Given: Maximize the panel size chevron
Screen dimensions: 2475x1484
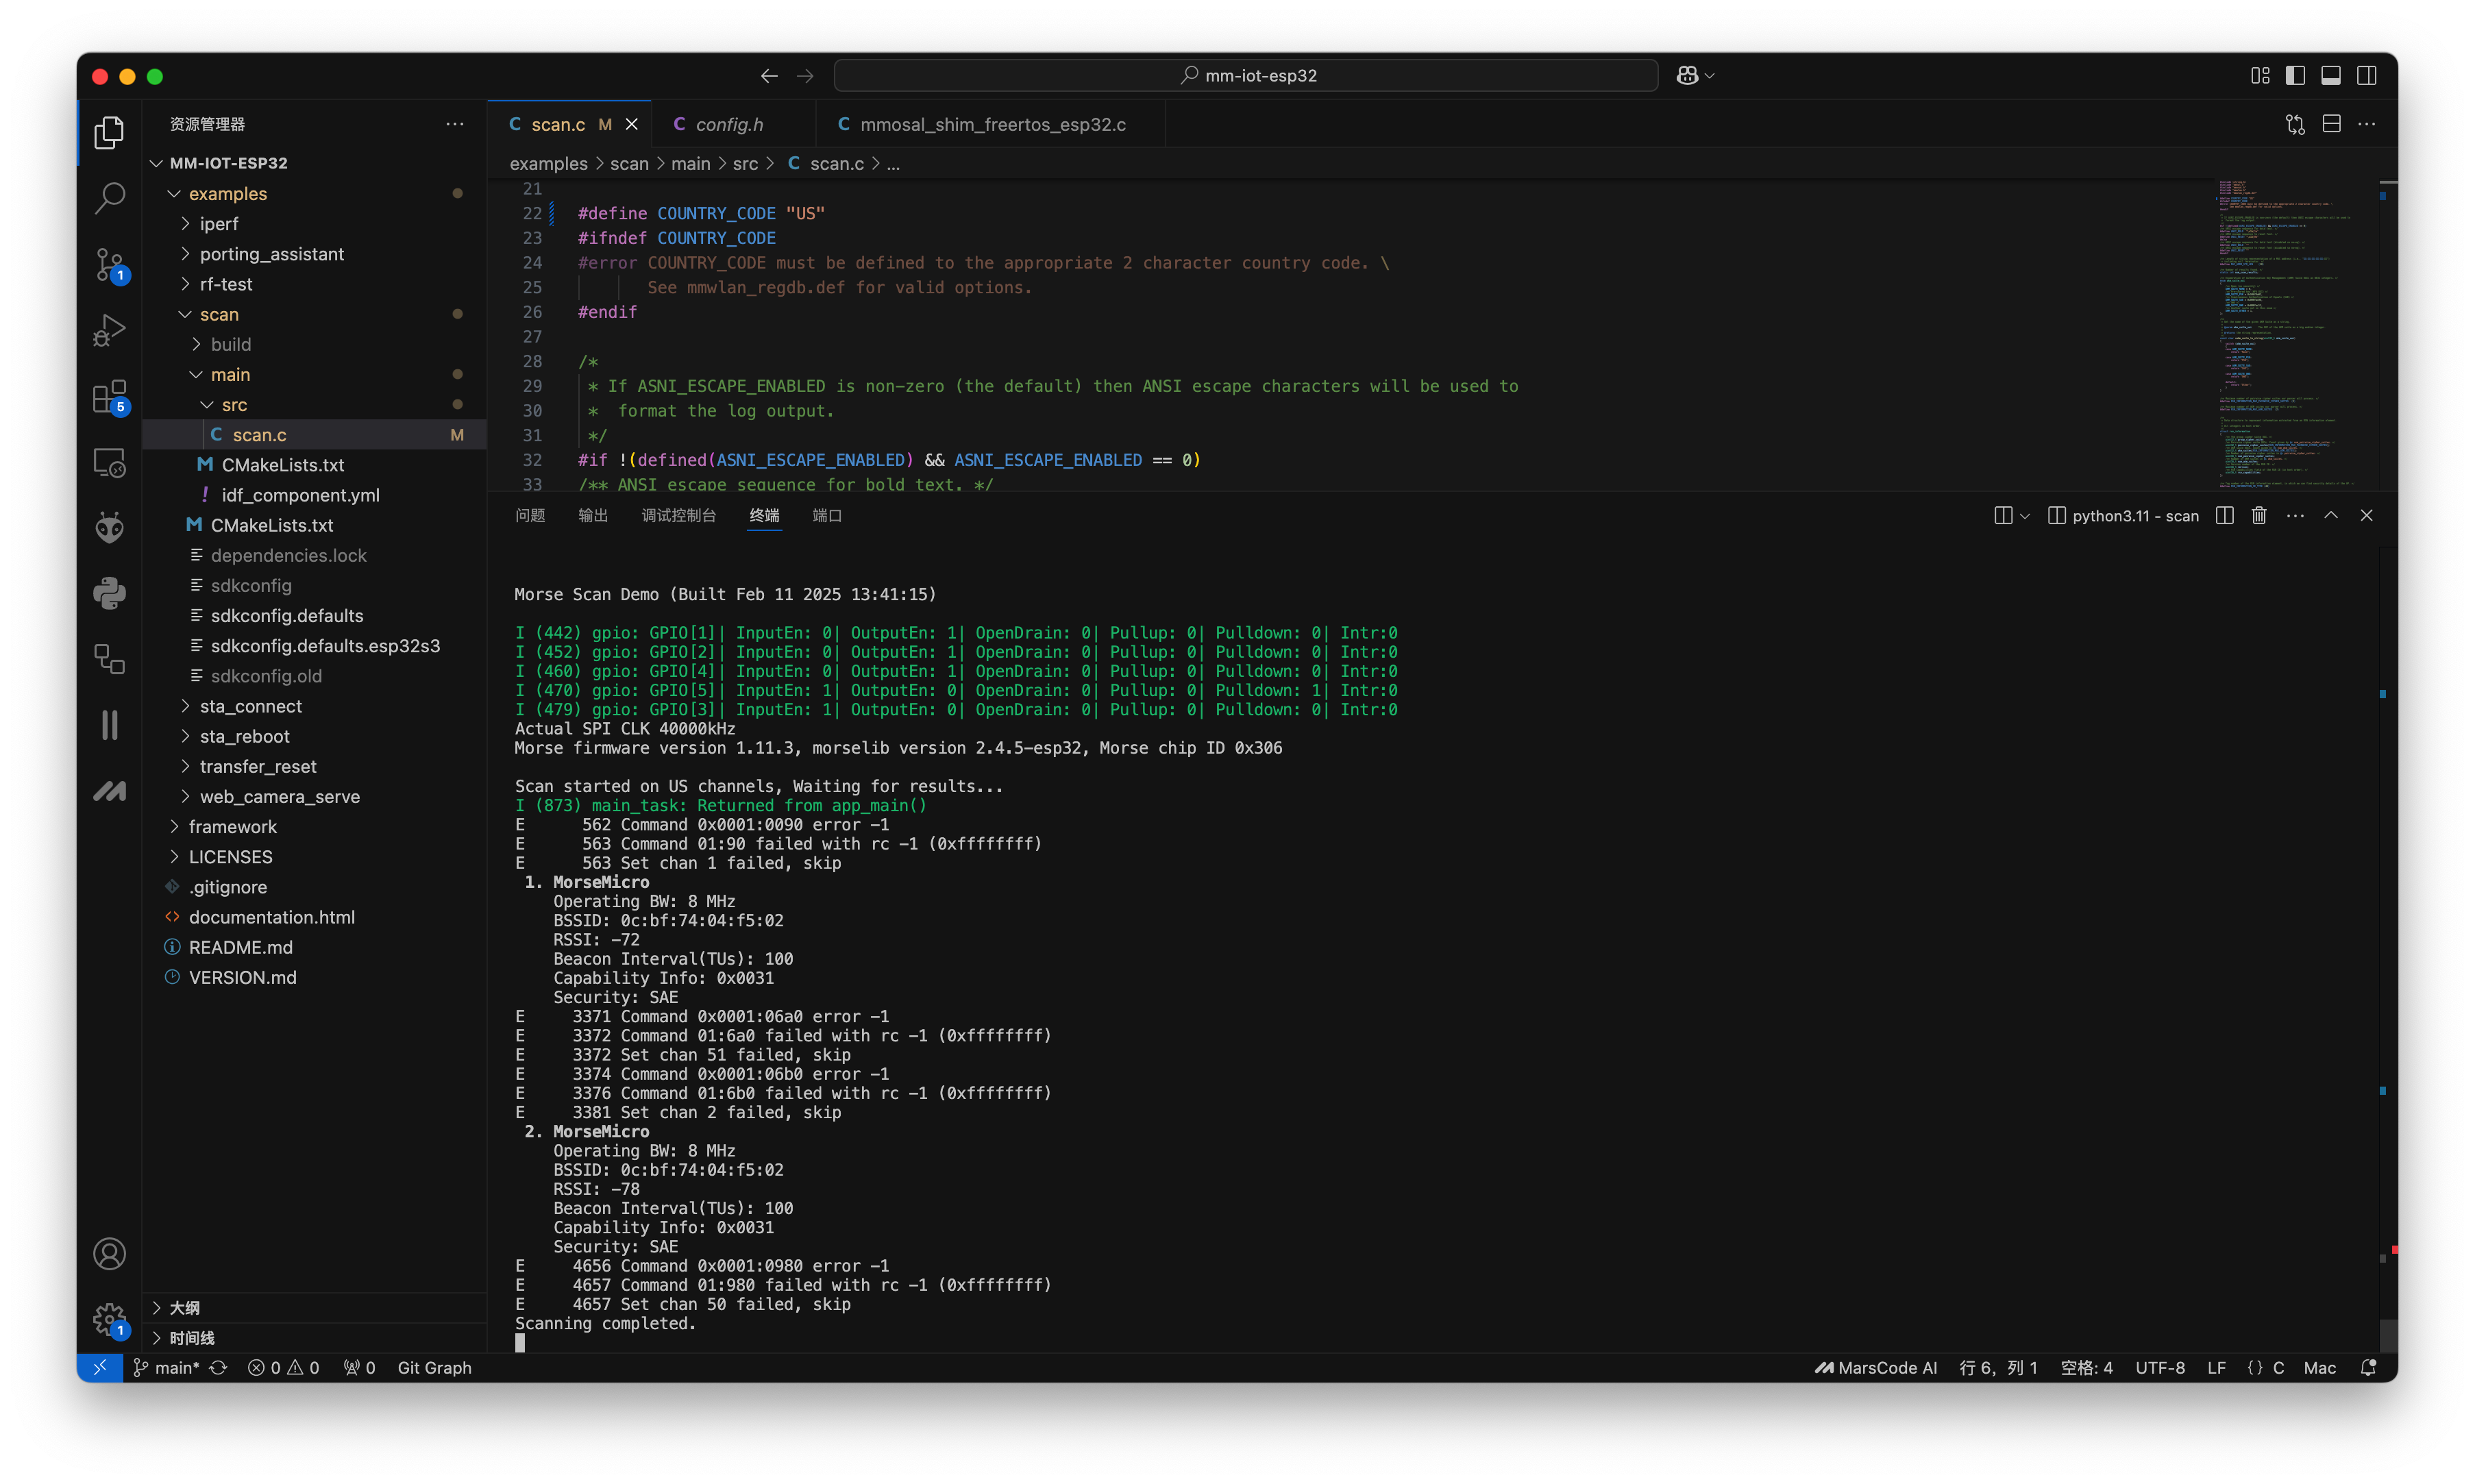Looking at the screenshot, I should 2331,515.
